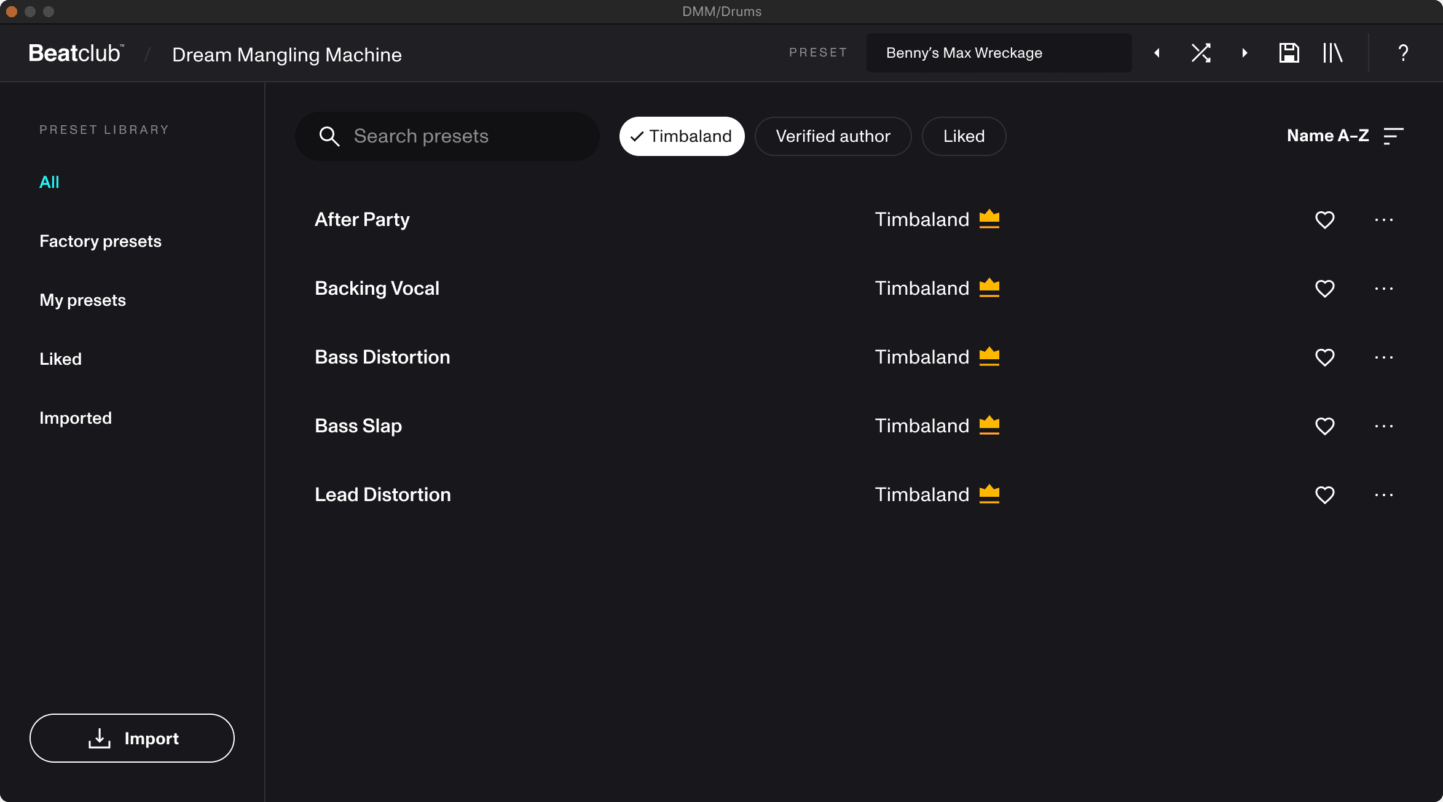Image resolution: width=1443 pixels, height=802 pixels.
Task: Like the Bass Slap preset
Action: tap(1324, 426)
